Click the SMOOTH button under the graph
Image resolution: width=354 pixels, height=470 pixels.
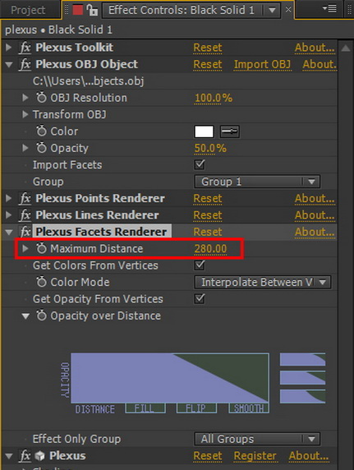pos(249,408)
